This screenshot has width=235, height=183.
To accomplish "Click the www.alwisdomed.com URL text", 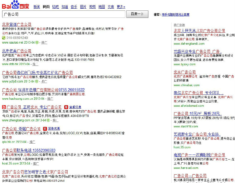I will (189, 106).
